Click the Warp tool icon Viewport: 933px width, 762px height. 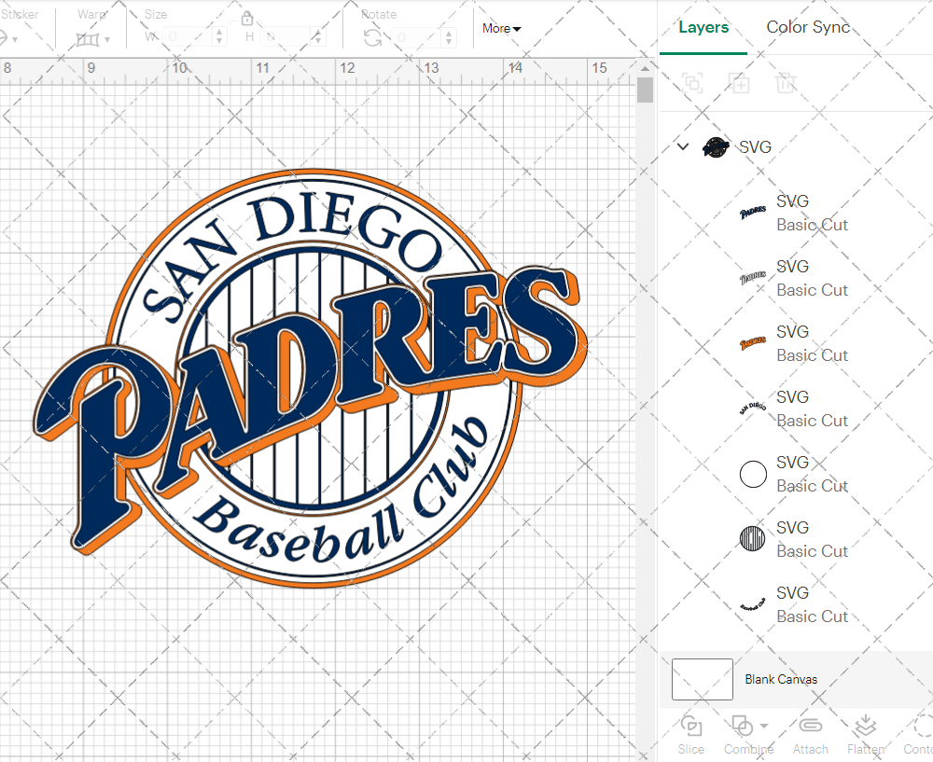(x=88, y=40)
